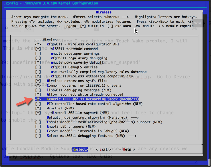Screen dimensions: 211x167
Task: Toggle cfg80211 regulatory debugging checkbox
Action: click(38, 58)
